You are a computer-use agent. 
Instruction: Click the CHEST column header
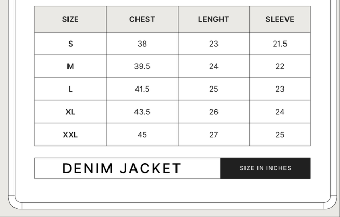click(x=142, y=19)
